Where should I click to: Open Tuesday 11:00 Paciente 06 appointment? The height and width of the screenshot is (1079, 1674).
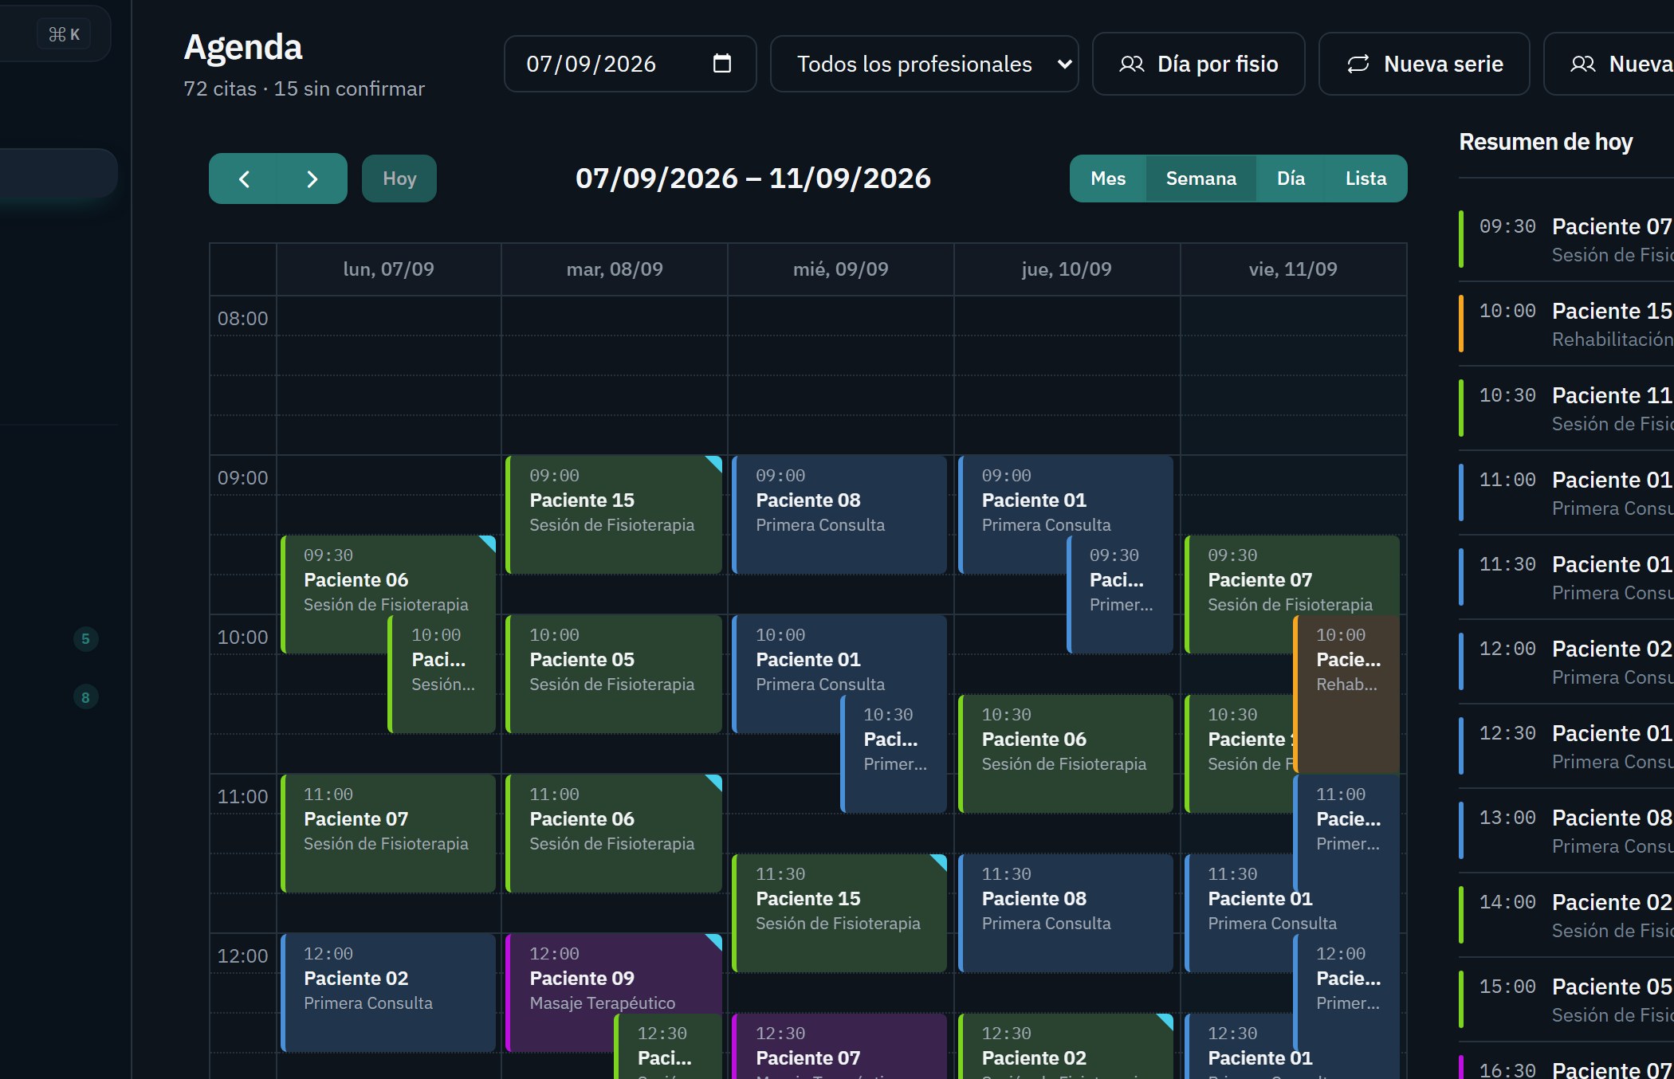pyautogui.click(x=614, y=833)
